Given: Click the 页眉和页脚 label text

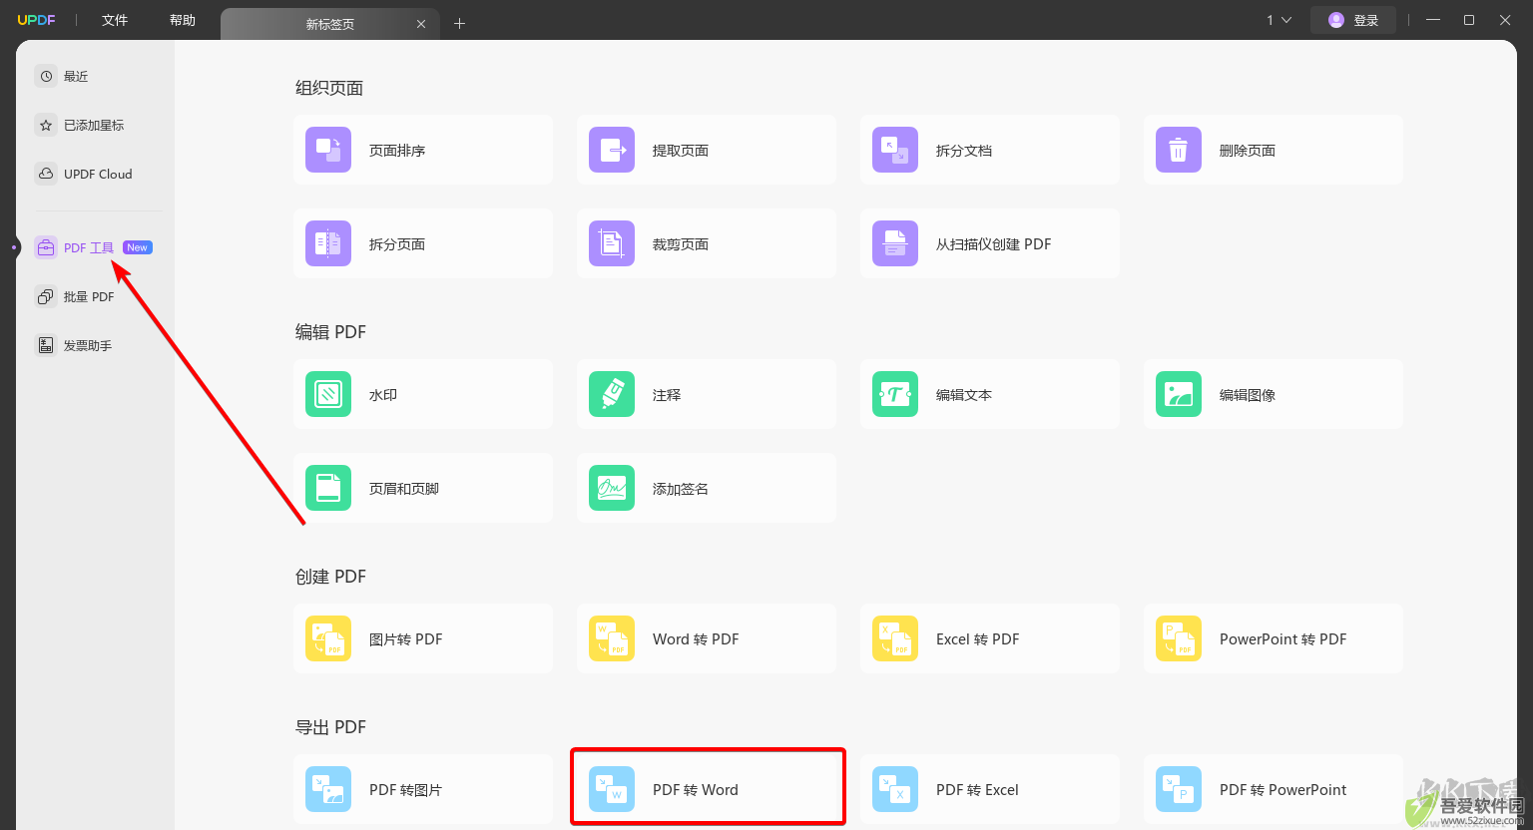Looking at the screenshot, I should (404, 489).
